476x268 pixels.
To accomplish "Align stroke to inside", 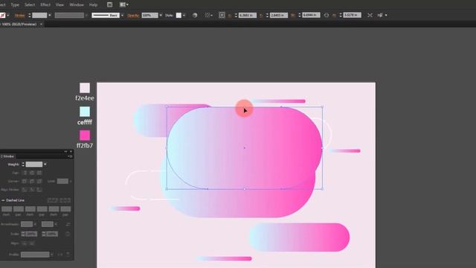I will click(x=32, y=190).
